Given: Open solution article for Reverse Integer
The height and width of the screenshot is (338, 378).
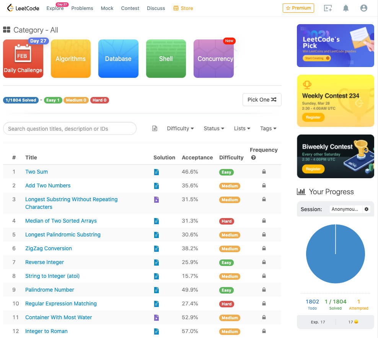Looking at the screenshot, I should (156, 262).
